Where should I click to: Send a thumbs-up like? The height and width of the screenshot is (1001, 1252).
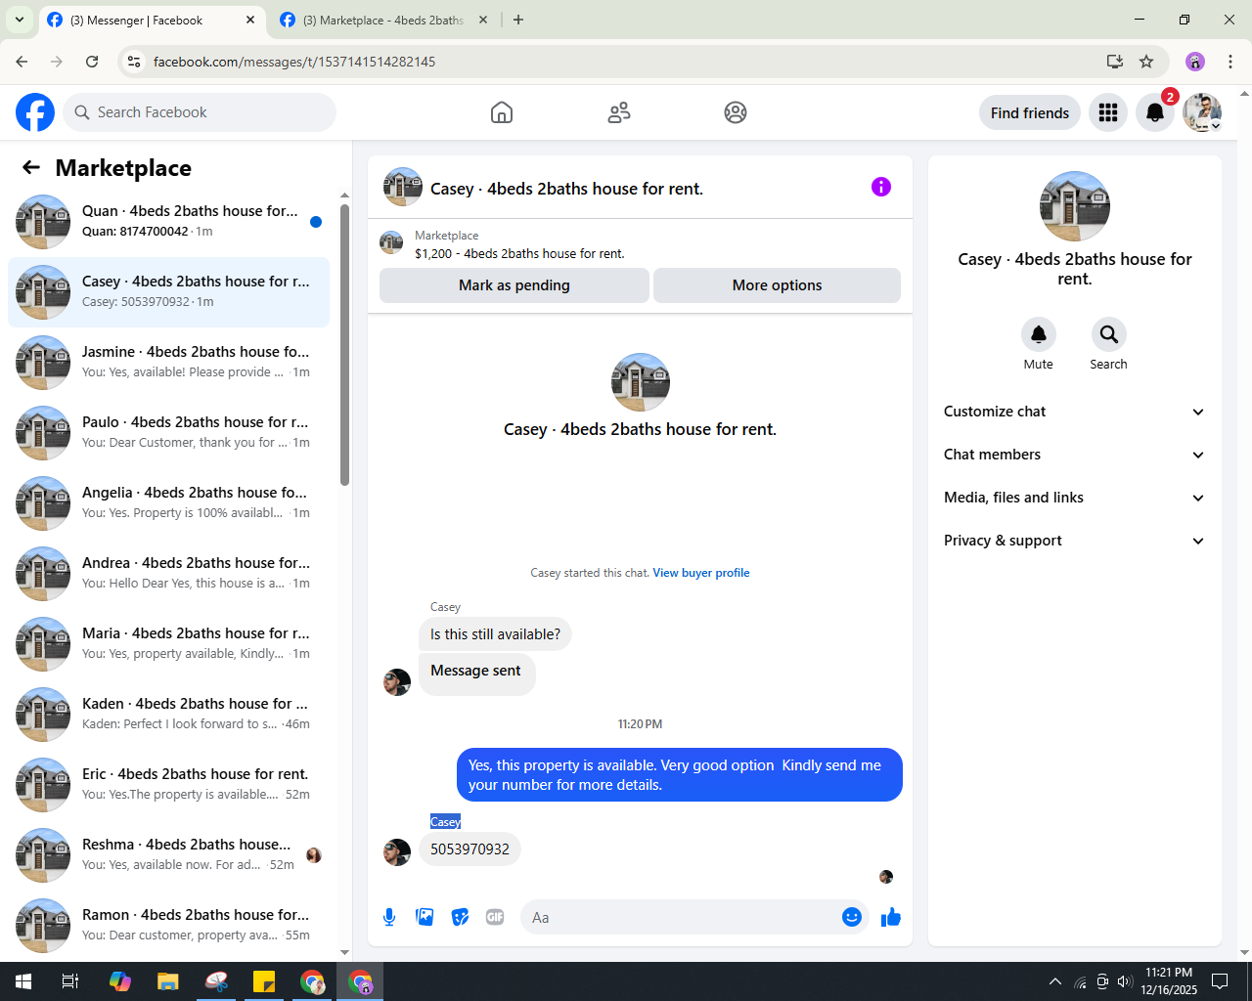pos(891,917)
